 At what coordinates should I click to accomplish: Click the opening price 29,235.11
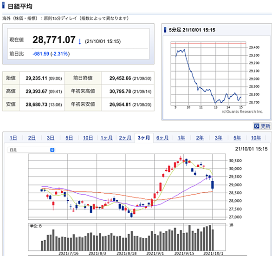[36, 79]
